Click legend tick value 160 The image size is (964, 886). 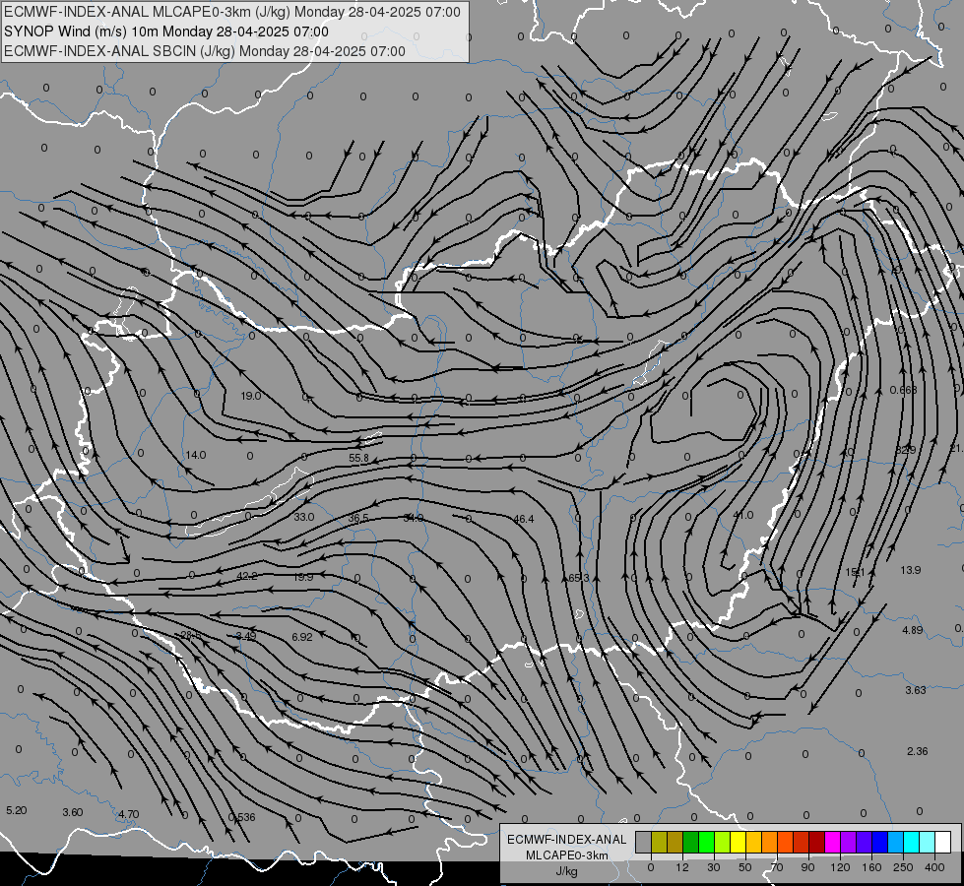(x=871, y=867)
